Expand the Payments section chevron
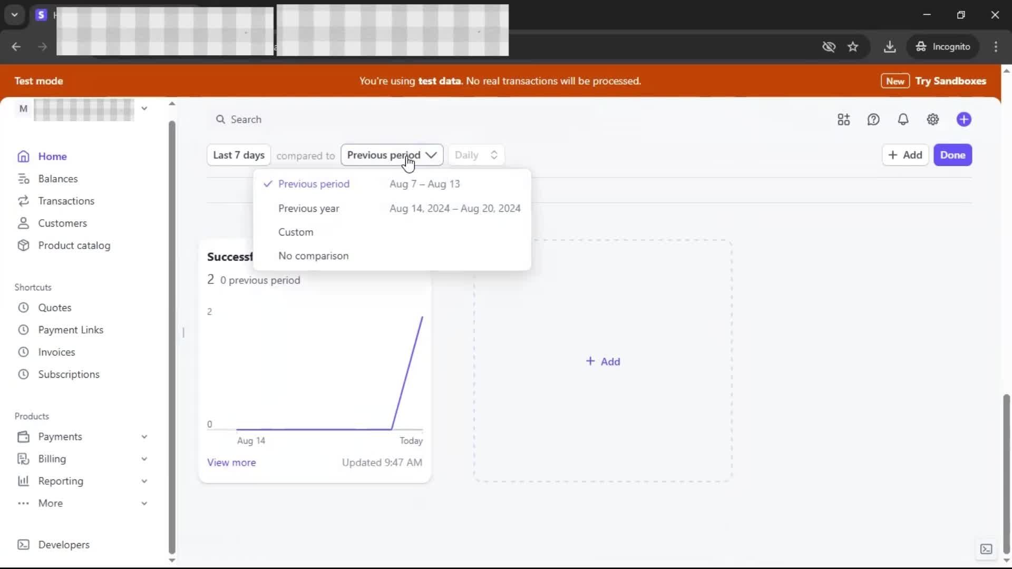 144,437
